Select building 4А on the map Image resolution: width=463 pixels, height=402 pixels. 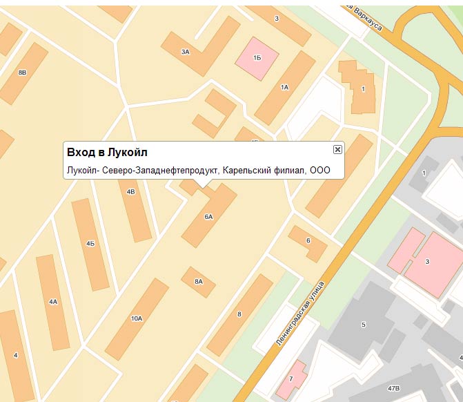[53, 302]
